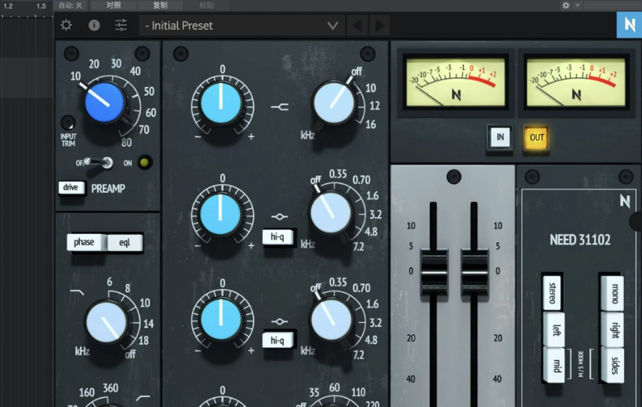Click the small INPUT TRIM knob

pyautogui.click(x=68, y=122)
